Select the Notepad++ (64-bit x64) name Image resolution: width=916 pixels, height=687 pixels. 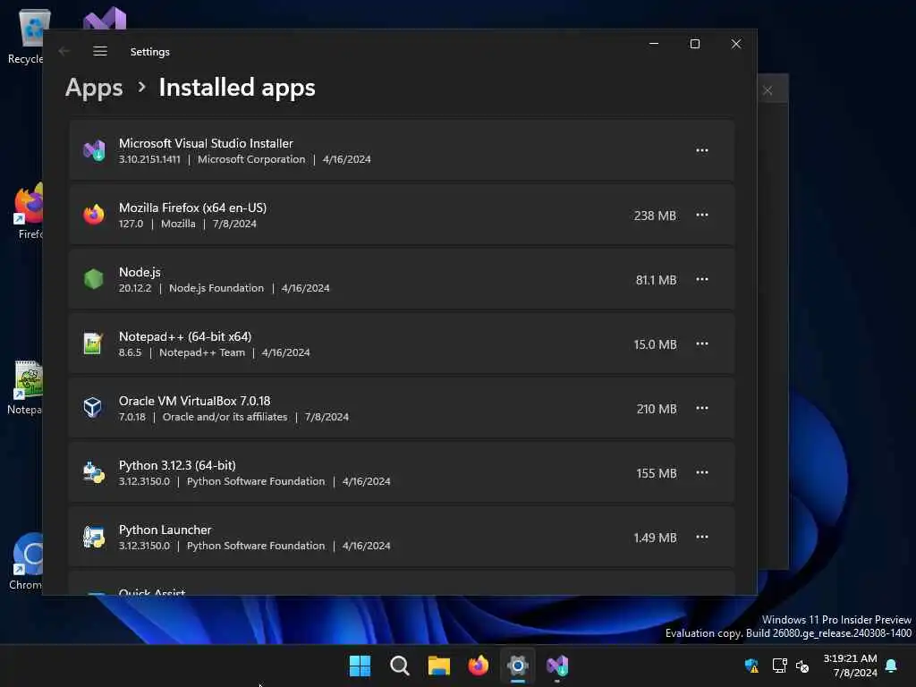[185, 336]
